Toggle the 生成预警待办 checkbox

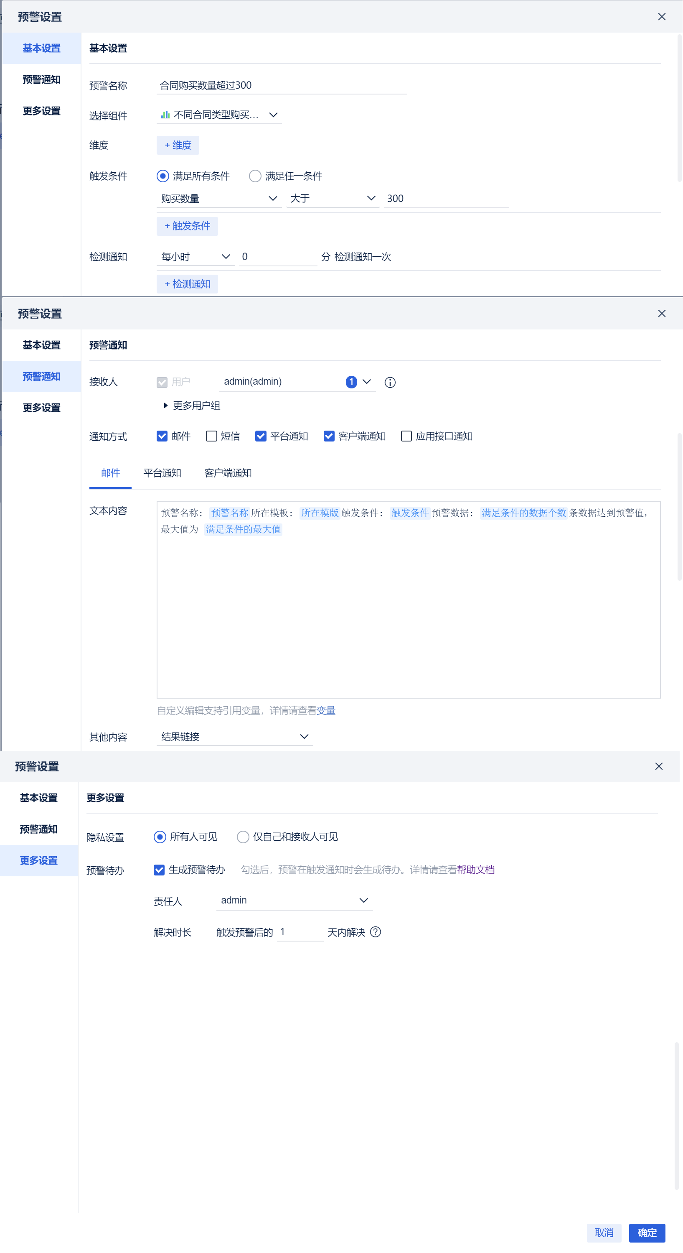tap(159, 870)
